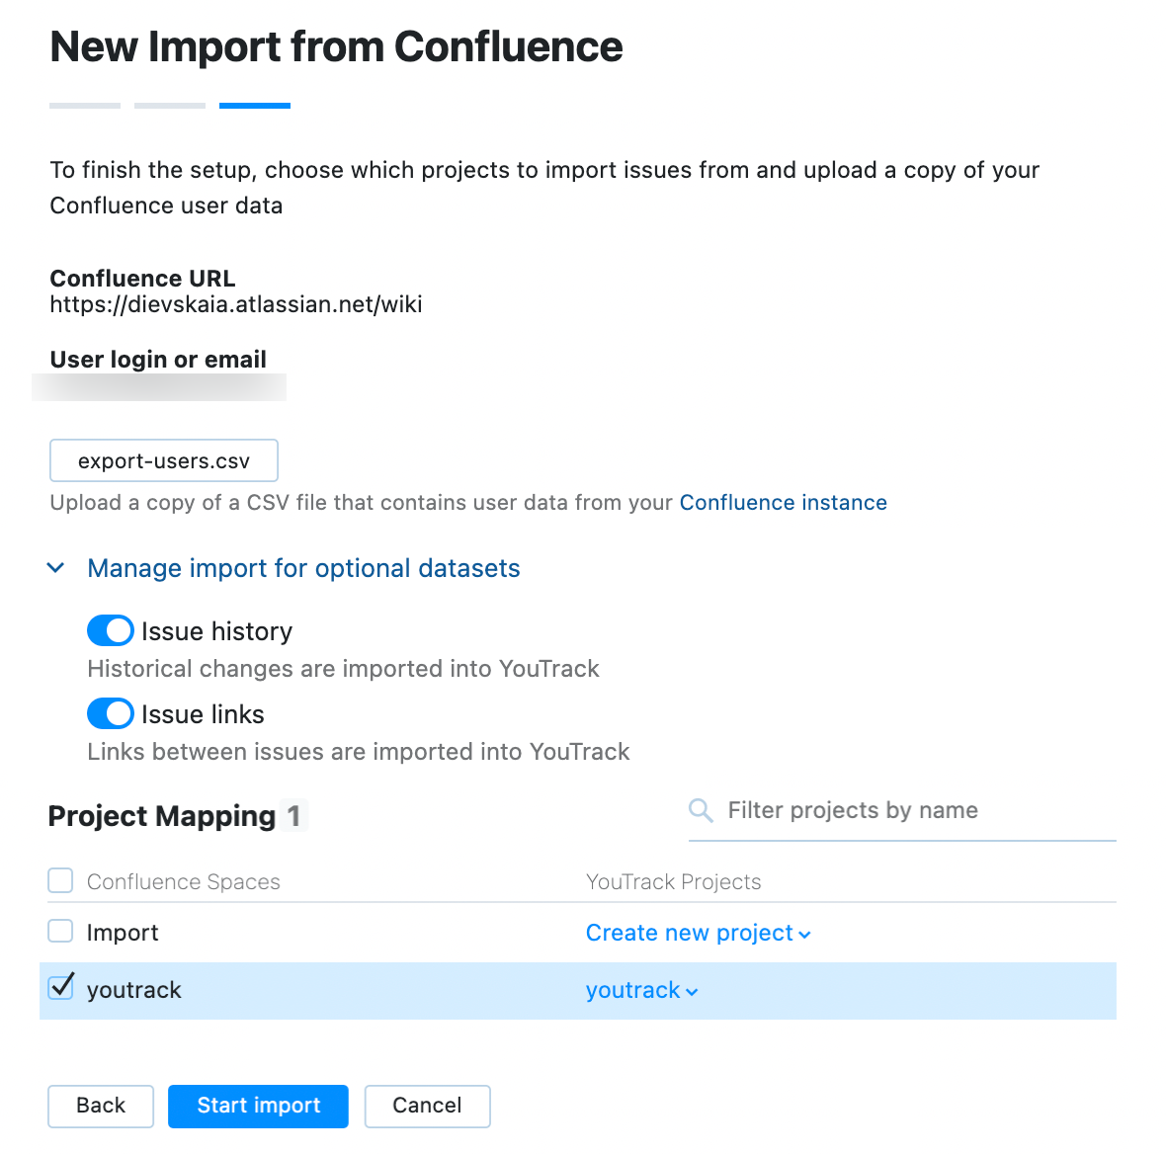Collapse the Manage import for optional datasets section
The height and width of the screenshot is (1154, 1166).
pos(303,568)
